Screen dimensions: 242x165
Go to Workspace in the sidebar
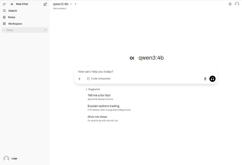point(15,24)
